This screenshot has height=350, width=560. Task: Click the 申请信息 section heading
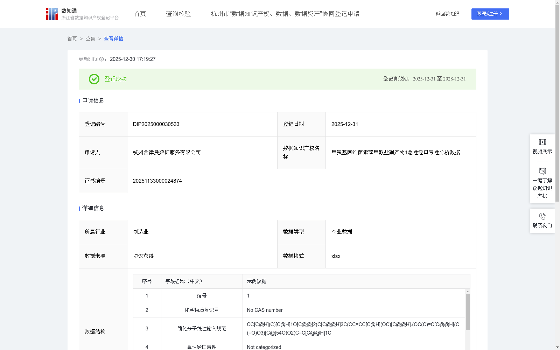pos(93,101)
